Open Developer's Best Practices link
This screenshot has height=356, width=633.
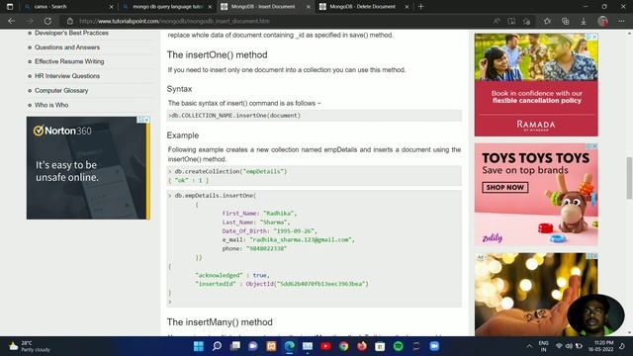[x=71, y=33]
